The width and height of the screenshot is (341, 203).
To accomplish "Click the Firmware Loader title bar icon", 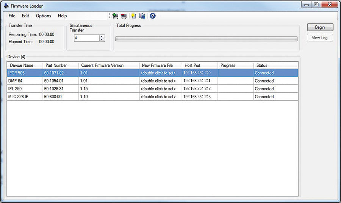I will (x=6, y=6).
